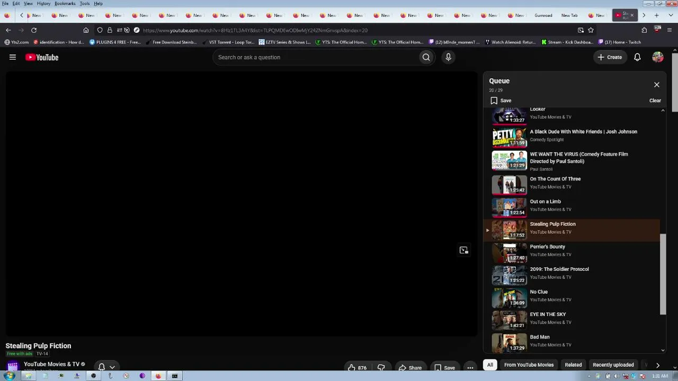Click the address bar URL
Image resolution: width=678 pixels, height=381 pixels.
(255, 30)
